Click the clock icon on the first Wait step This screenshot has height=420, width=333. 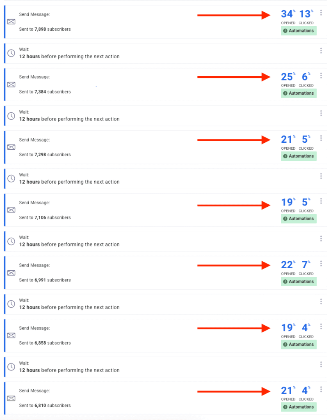pyautogui.click(x=11, y=53)
